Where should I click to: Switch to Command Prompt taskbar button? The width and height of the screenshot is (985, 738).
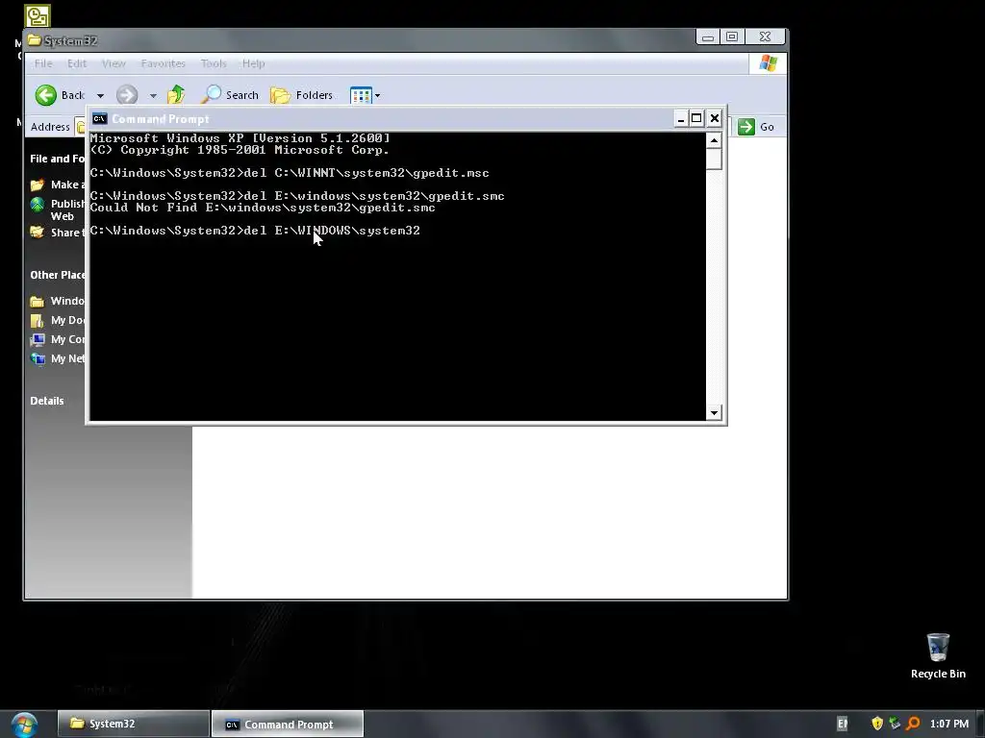(x=287, y=725)
